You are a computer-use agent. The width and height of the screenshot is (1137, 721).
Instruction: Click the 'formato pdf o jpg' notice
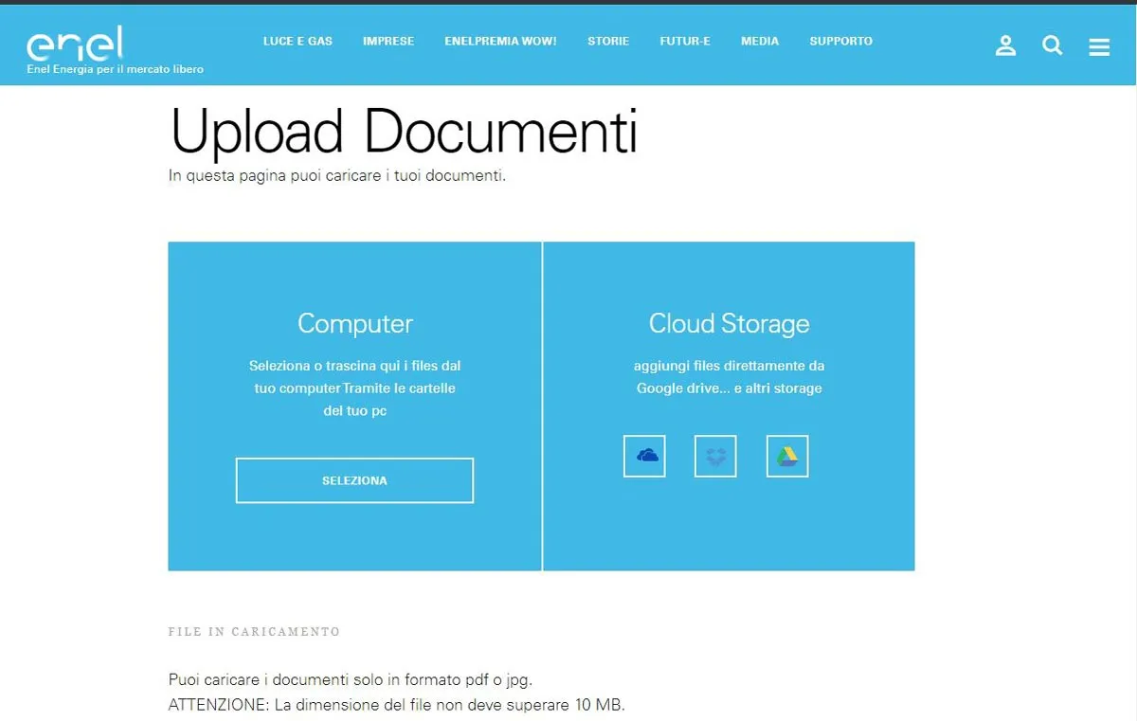[x=351, y=680]
